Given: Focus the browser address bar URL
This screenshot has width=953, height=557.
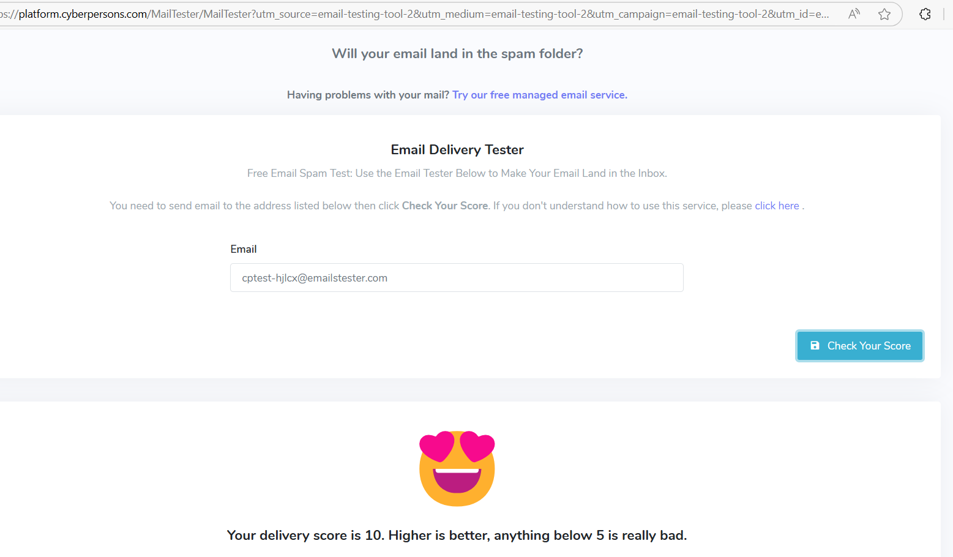Looking at the screenshot, I should pyautogui.click(x=415, y=14).
